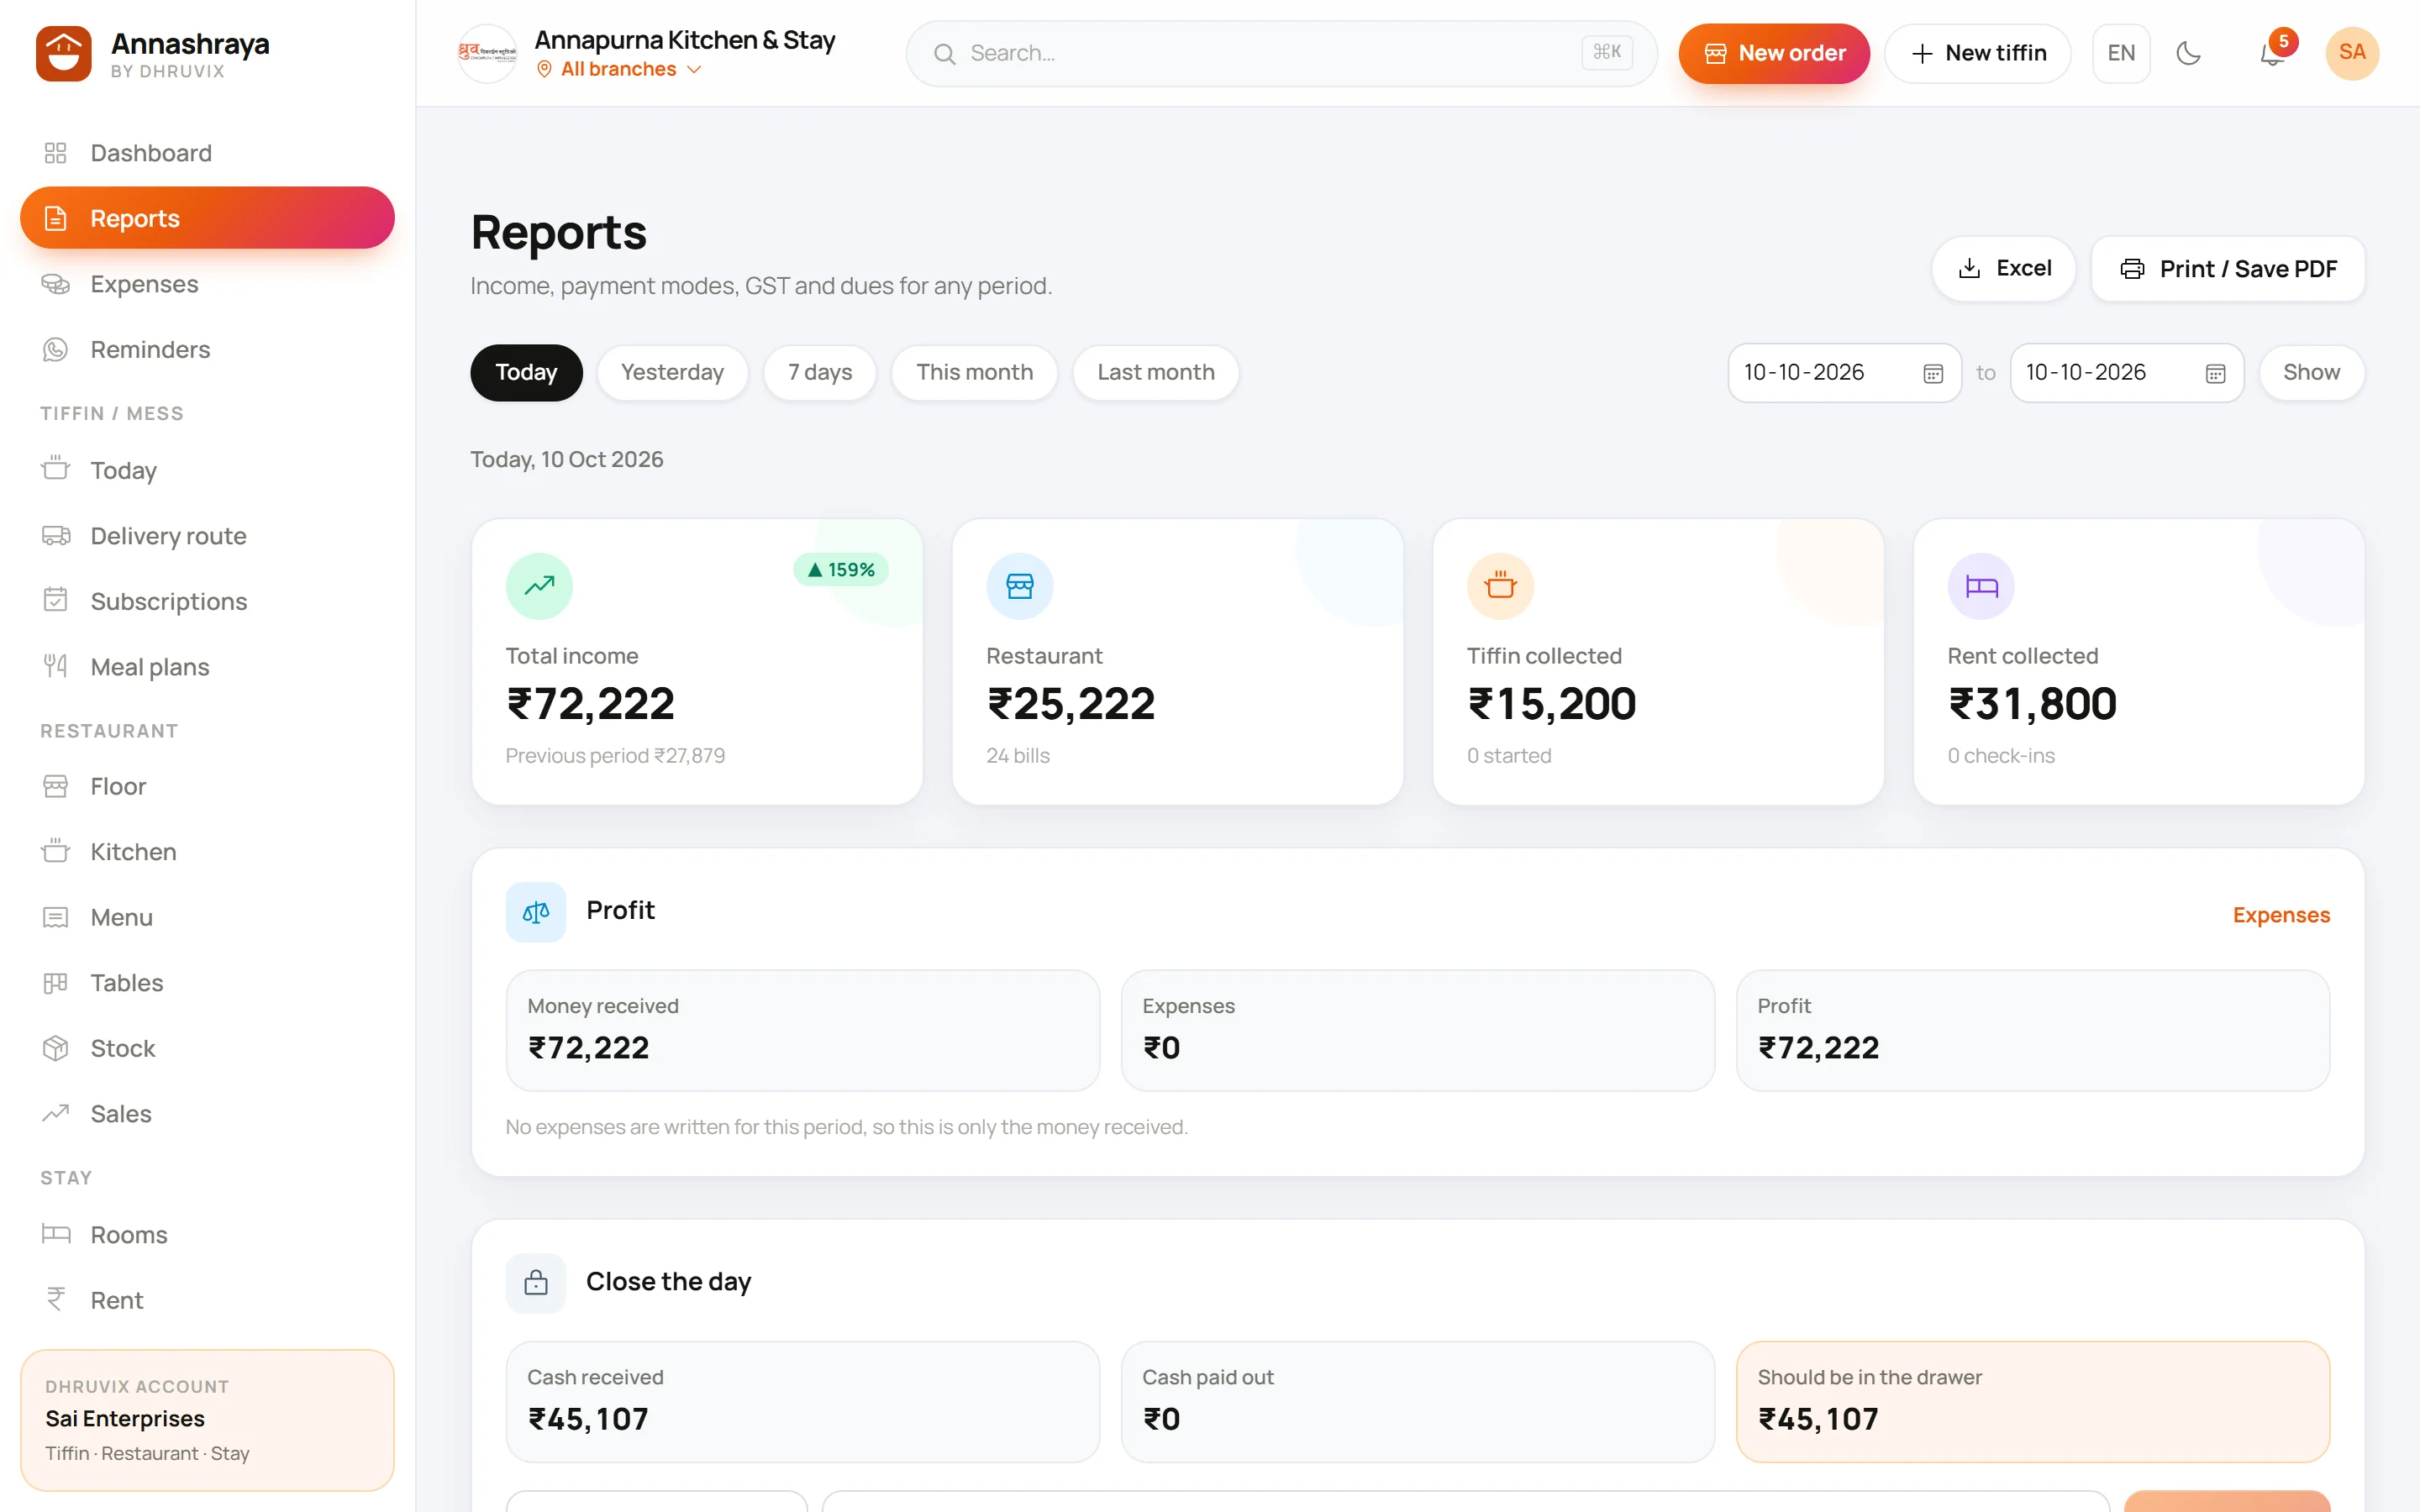Select the 7 days period filter
The height and width of the screenshot is (1512, 2420).
tap(820, 373)
